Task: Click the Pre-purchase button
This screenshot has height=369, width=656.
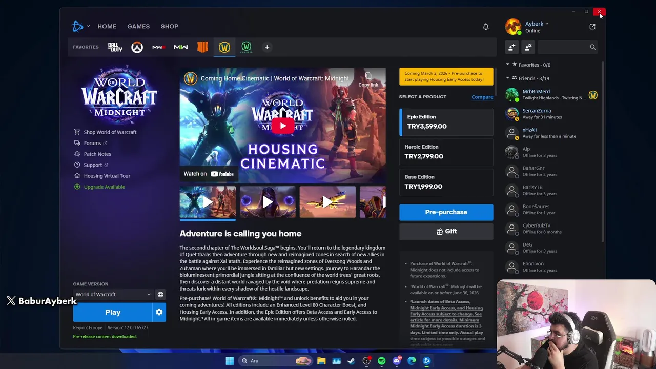Action: click(446, 212)
